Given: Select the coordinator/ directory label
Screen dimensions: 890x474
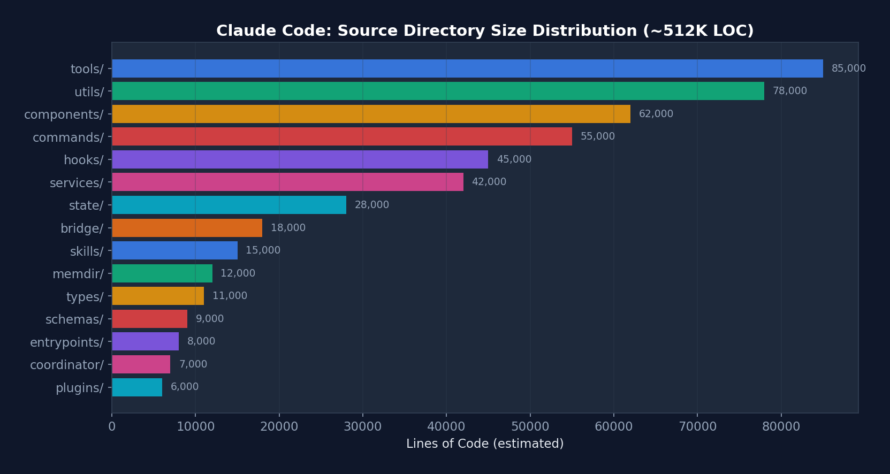Looking at the screenshot, I should pyautogui.click(x=67, y=365).
